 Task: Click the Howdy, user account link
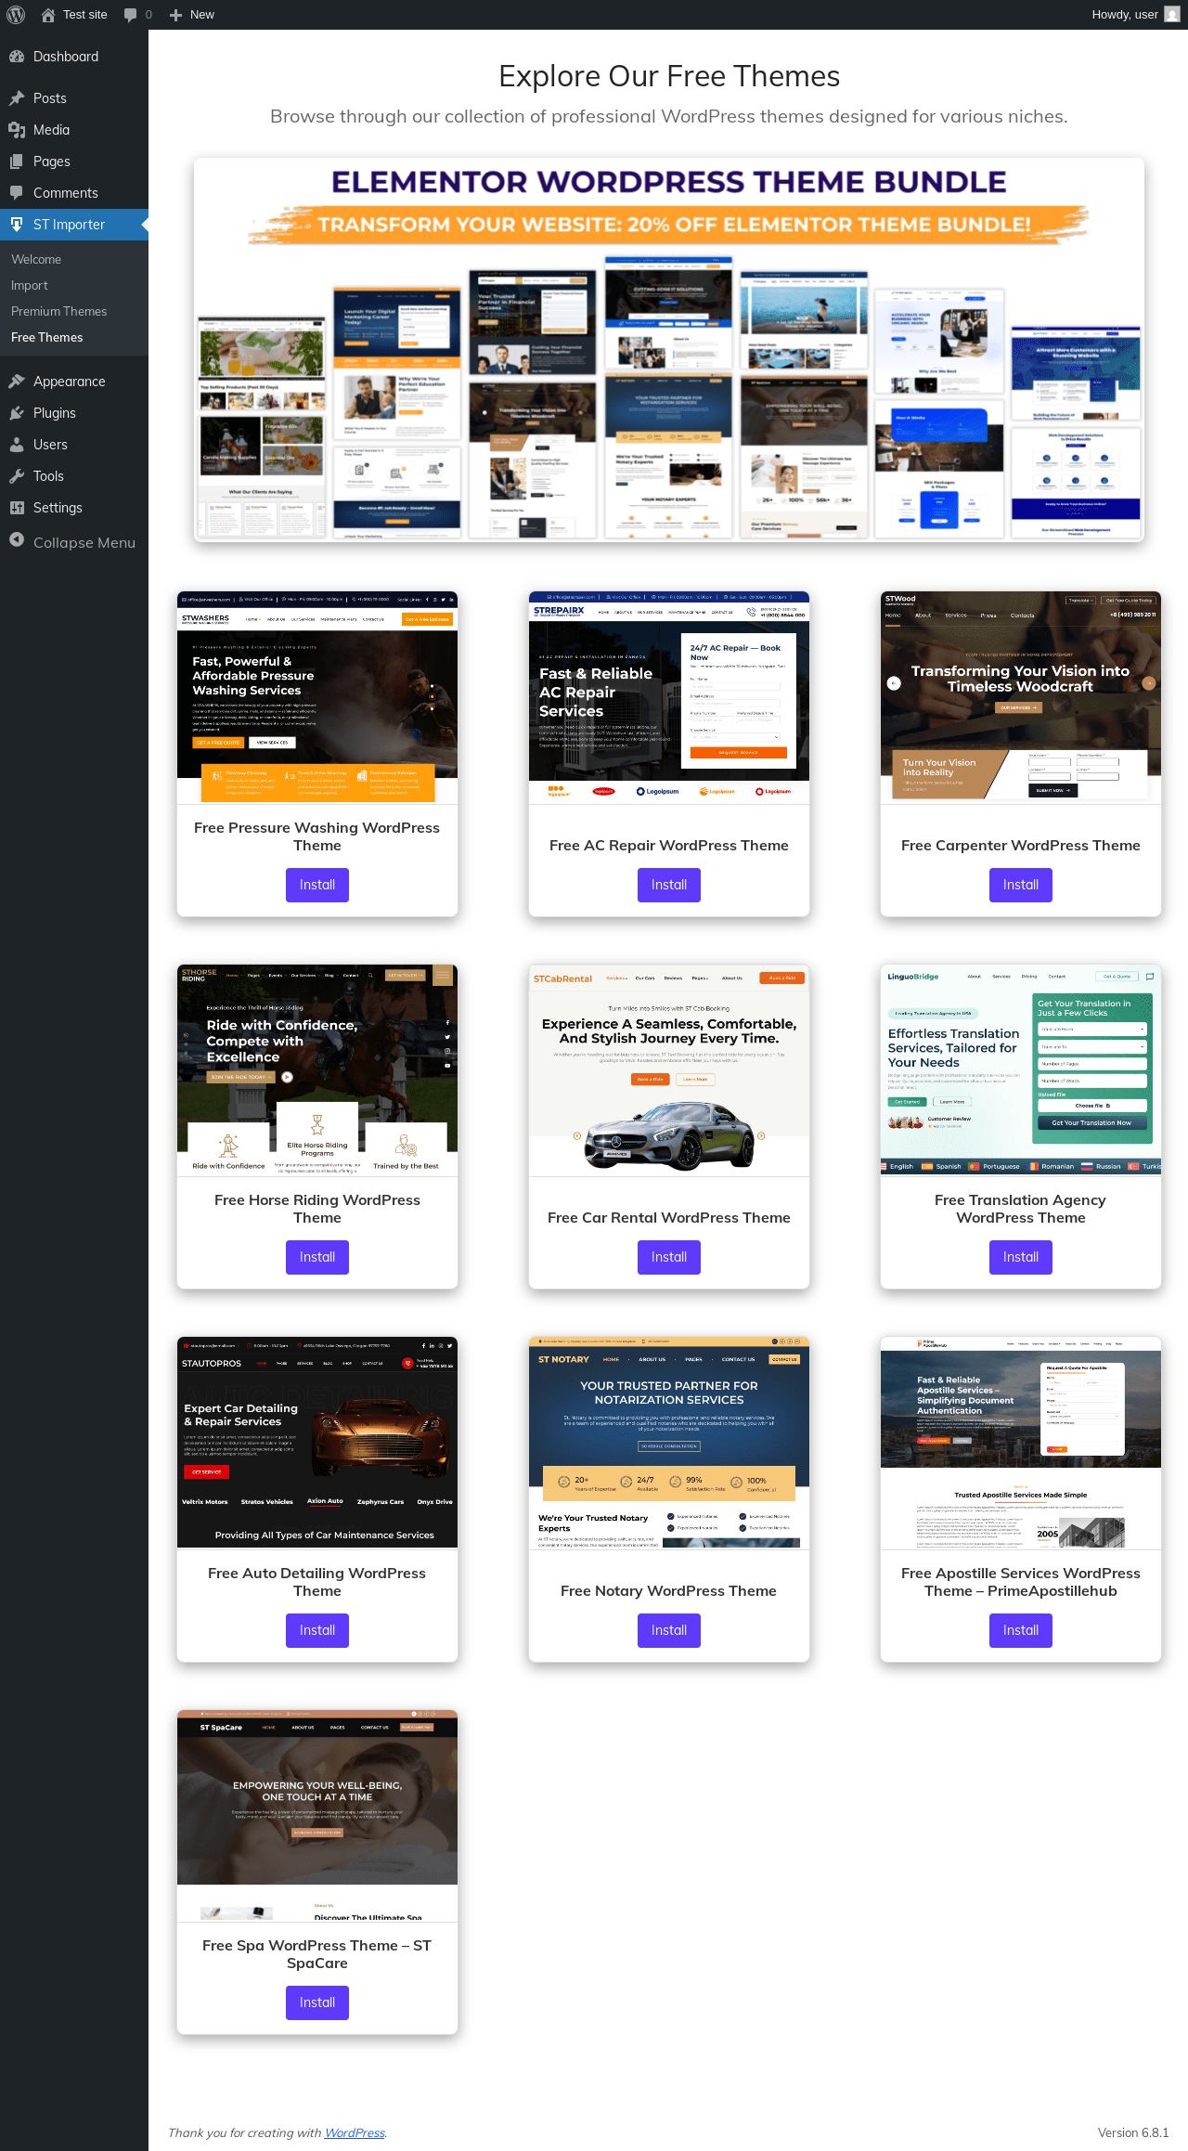pyautogui.click(x=1134, y=15)
